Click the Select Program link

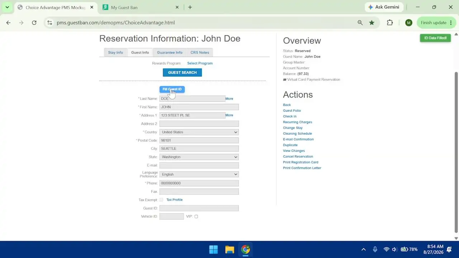tap(200, 63)
